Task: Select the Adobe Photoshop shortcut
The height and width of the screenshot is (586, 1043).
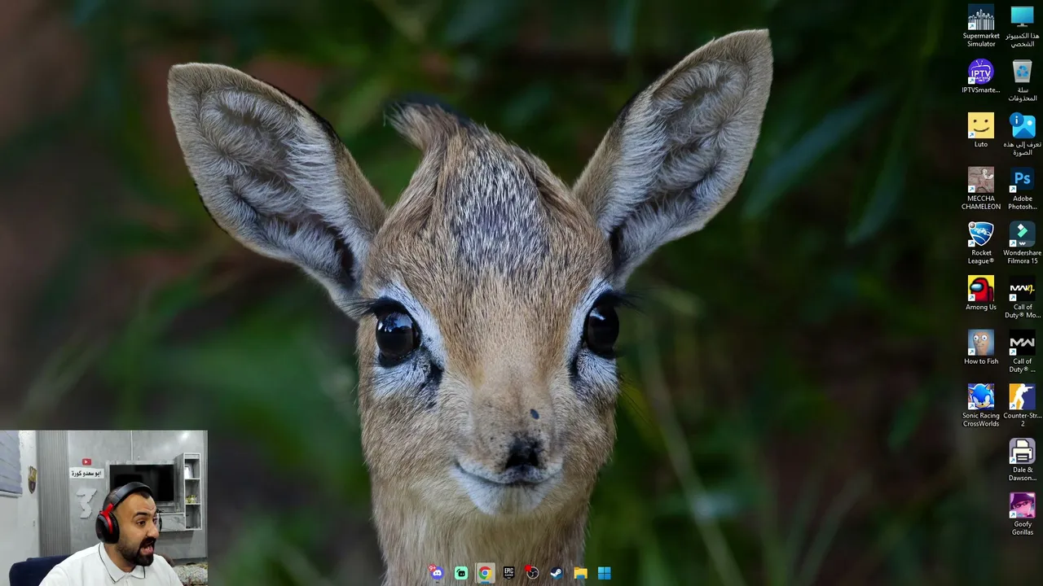Action: point(1022,189)
